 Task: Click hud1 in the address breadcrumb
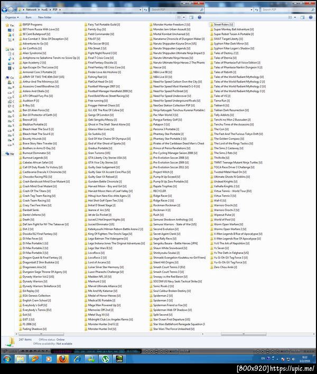(44, 10)
